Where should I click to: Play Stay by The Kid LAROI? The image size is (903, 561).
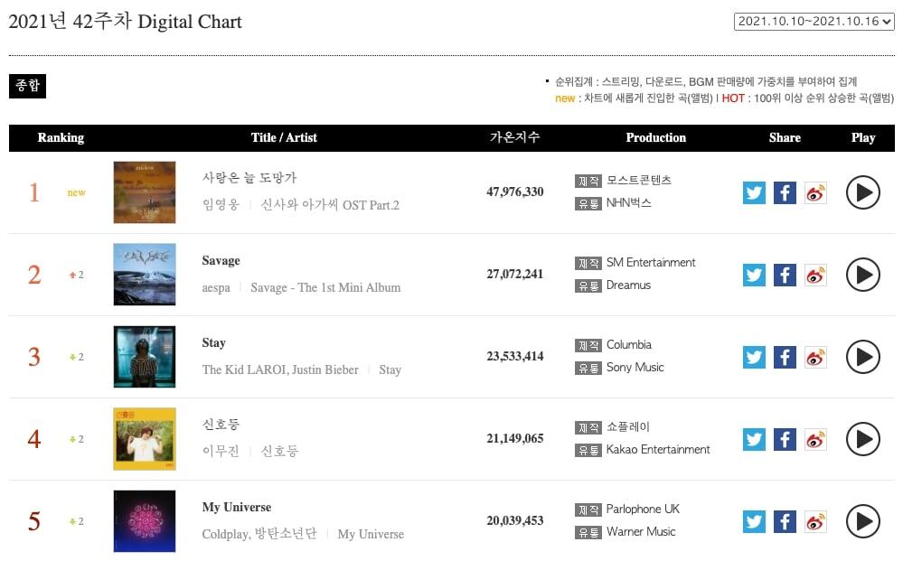(862, 357)
